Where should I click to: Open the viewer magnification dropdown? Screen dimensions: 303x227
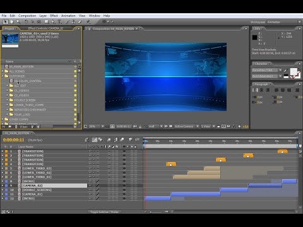click(97, 126)
